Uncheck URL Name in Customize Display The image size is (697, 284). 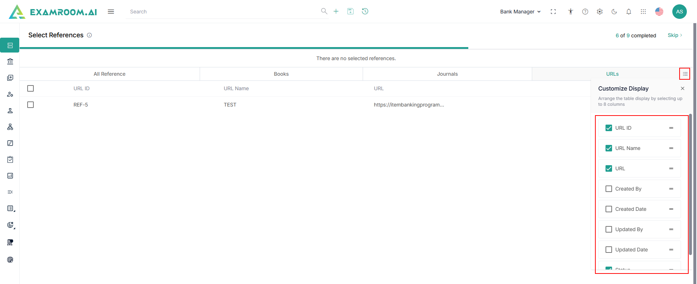tap(609, 148)
